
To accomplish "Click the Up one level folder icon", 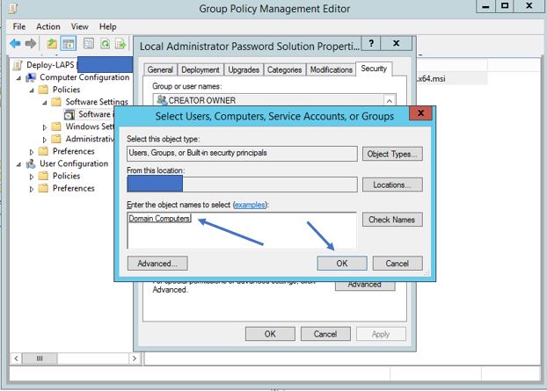I will click(x=52, y=44).
